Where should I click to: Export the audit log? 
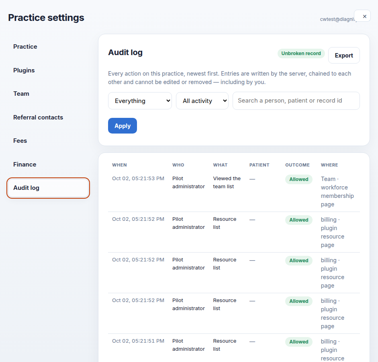pos(344,55)
